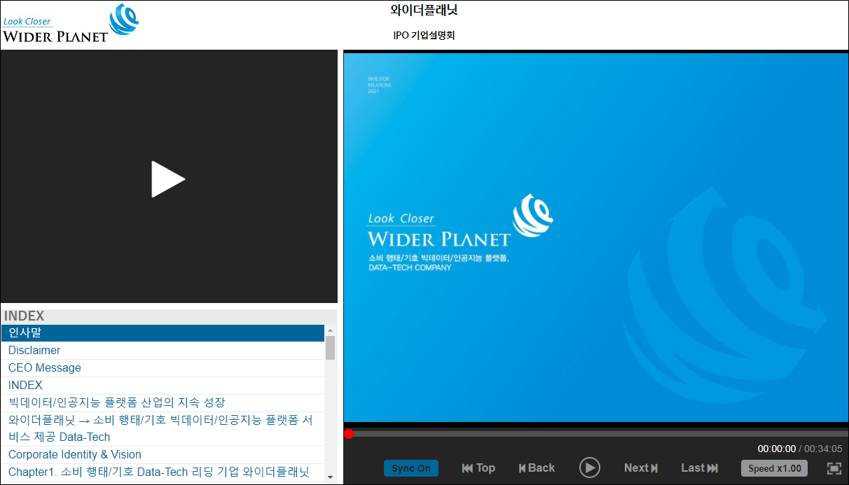Click the index list scrollbar thumb
This screenshot has height=485, width=849.
tap(331, 347)
